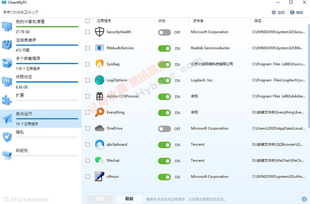Image resolution: width=310 pixels, height=204 pixels.
Task: Open 帮助 help link
Action: click(x=300, y=13)
